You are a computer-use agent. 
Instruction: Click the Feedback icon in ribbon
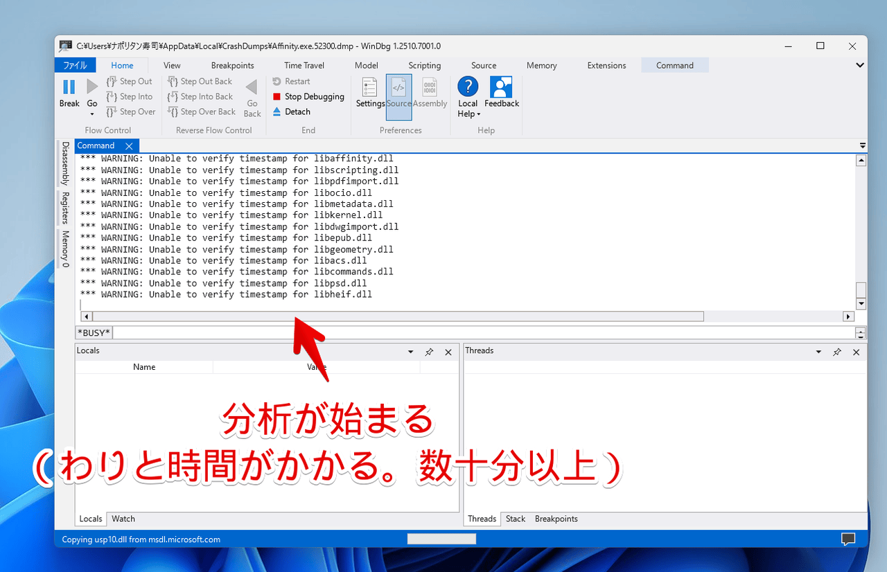501,87
